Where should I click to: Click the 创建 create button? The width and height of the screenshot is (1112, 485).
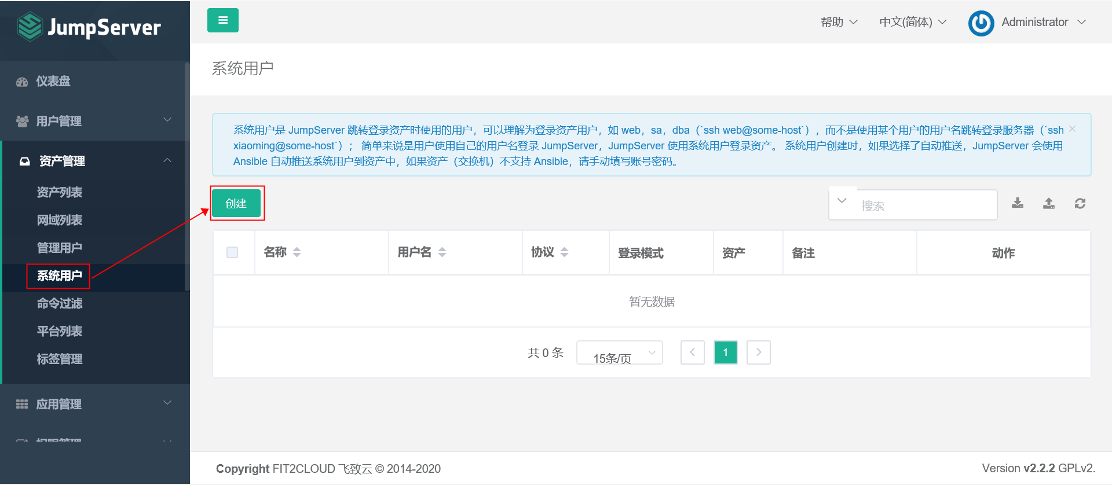pos(236,203)
